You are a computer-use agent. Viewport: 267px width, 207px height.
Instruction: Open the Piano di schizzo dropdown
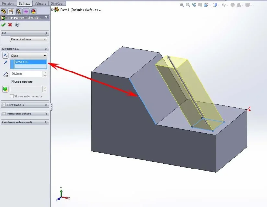tap(29, 39)
